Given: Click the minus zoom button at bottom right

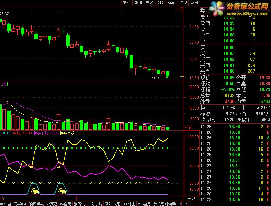Looking at the screenshot, I should tap(191, 204).
